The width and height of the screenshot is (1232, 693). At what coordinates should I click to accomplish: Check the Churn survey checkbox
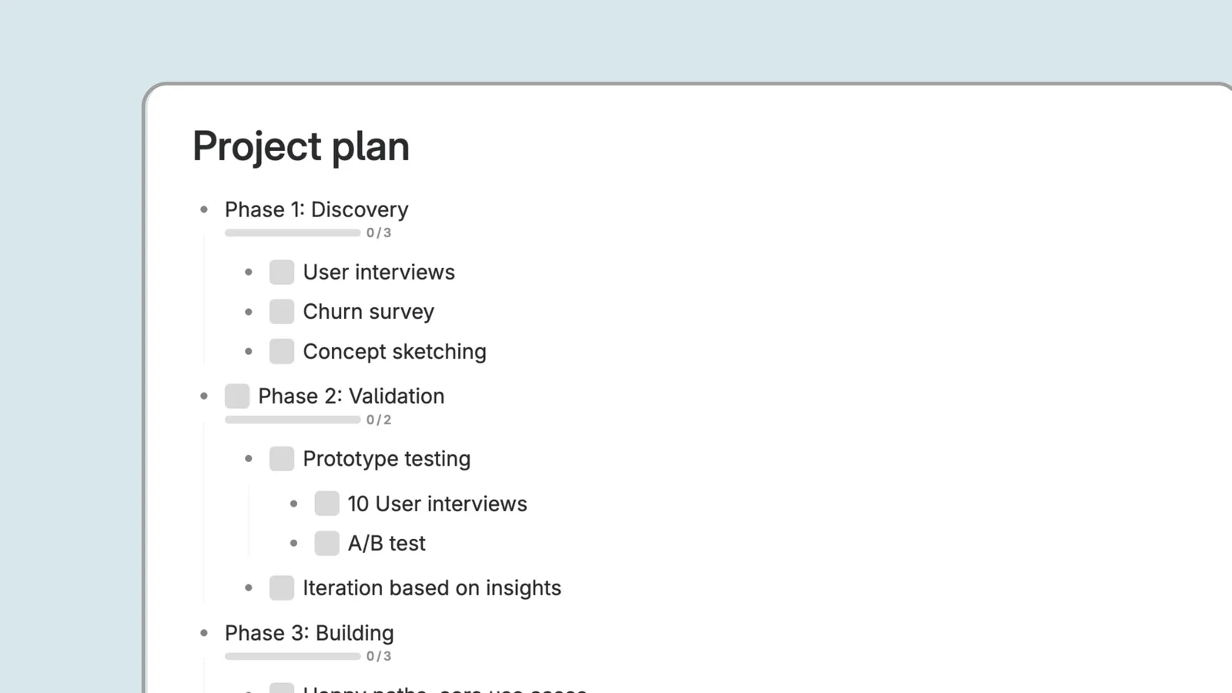281,311
